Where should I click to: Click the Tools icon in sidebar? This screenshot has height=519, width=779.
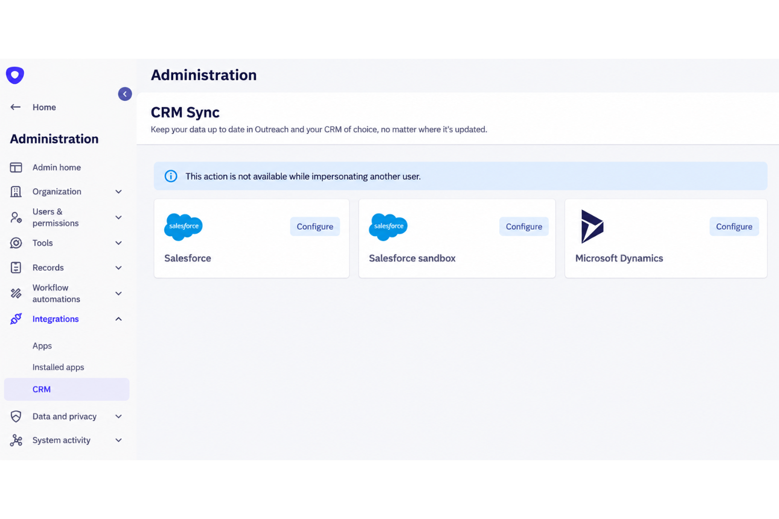click(16, 243)
